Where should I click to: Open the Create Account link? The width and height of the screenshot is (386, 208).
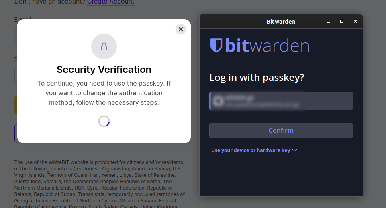(110, 2)
